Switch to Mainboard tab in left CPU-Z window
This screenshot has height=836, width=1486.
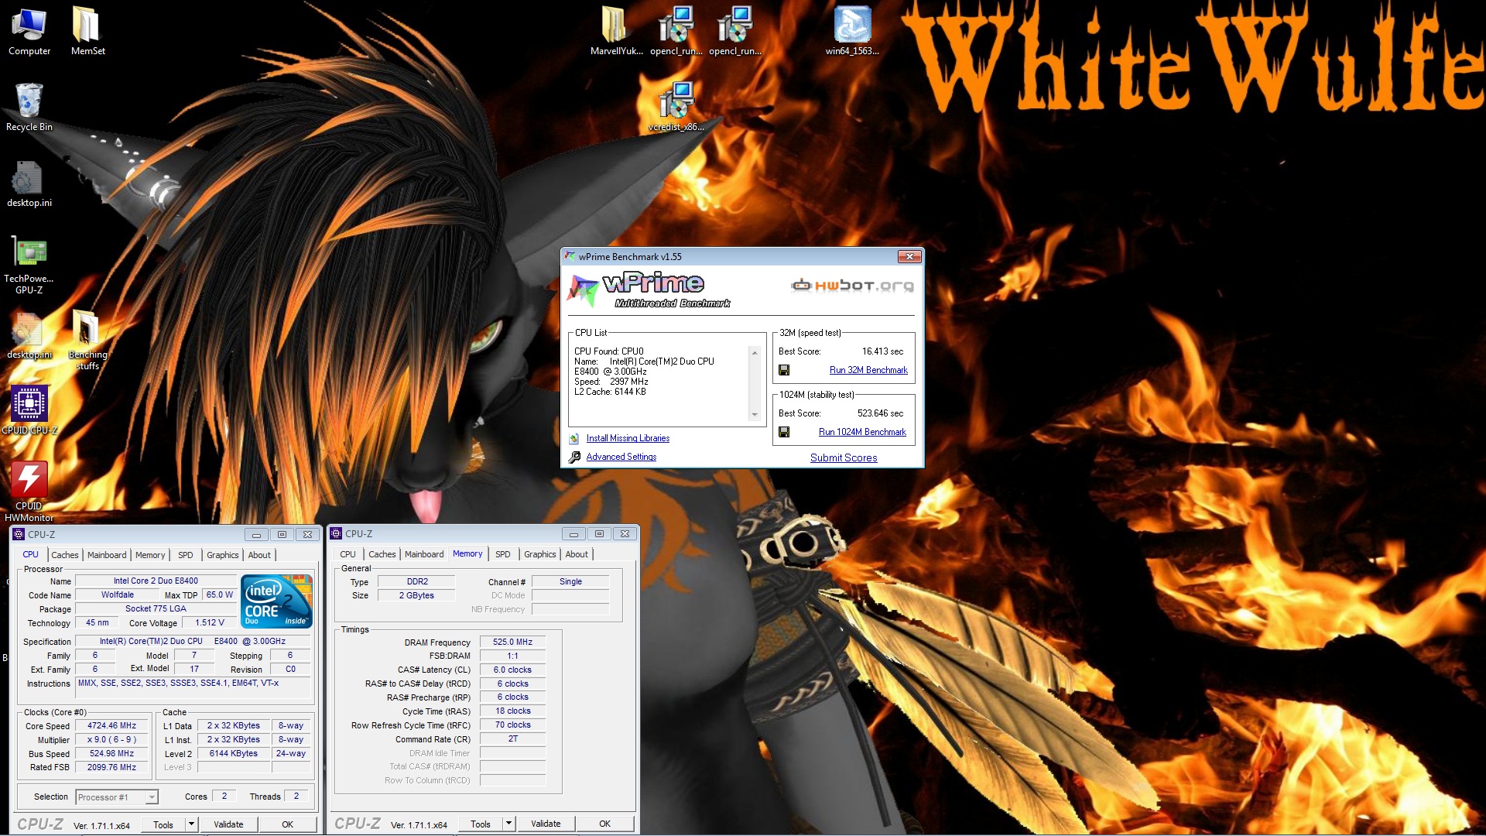107,555
